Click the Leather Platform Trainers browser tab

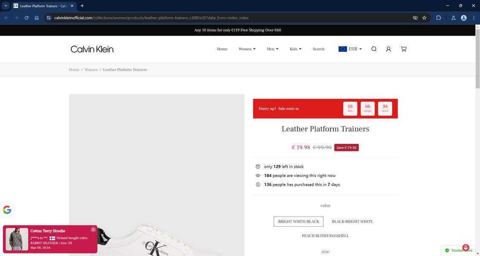pyautogui.click(x=43, y=6)
